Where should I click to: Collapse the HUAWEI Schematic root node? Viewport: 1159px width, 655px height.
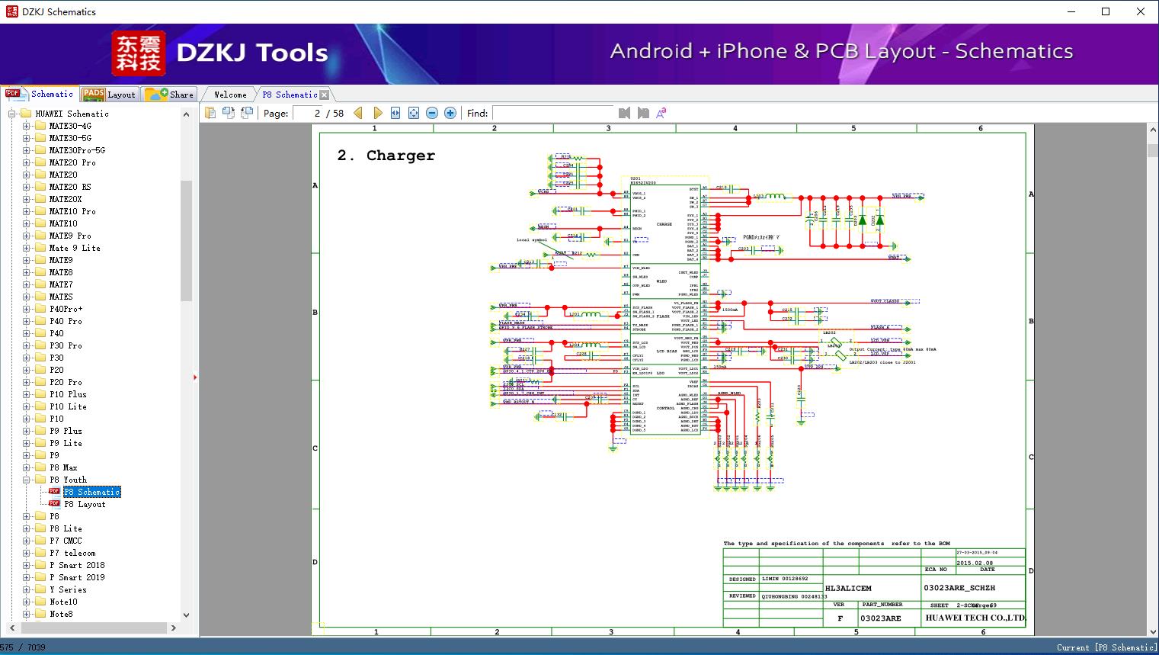(12, 114)
